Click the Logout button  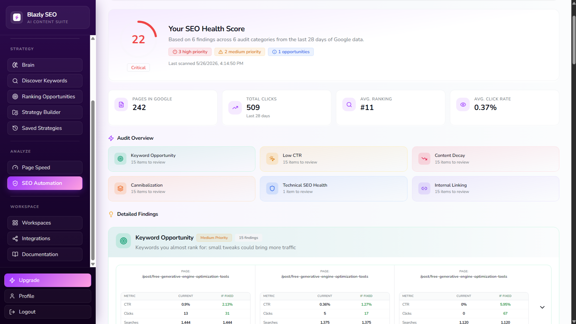[47, 312]
